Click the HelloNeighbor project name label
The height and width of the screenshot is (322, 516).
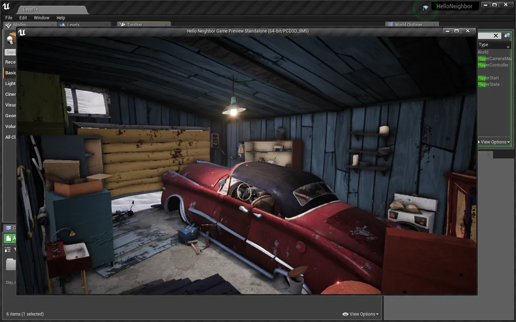click(x=454, y=6)
